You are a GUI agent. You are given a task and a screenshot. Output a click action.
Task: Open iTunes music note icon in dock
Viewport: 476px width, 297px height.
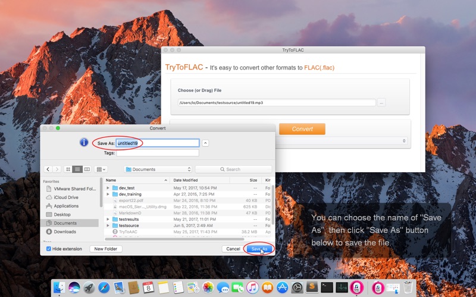(252, 287)
